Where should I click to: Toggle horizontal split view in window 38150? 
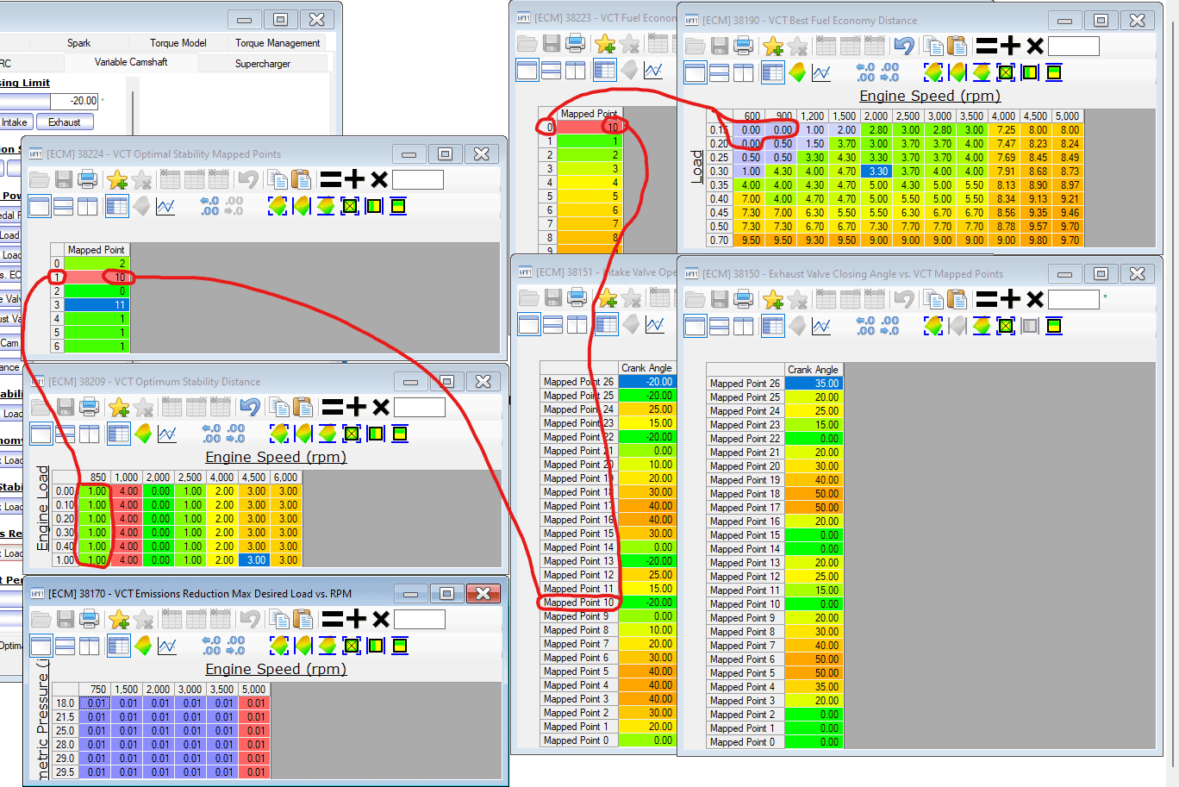point(719,326)
